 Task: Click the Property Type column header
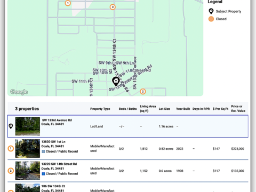coord(100,109)
